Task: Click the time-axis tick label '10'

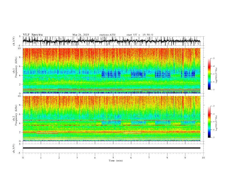Action: tap(203, 158)
